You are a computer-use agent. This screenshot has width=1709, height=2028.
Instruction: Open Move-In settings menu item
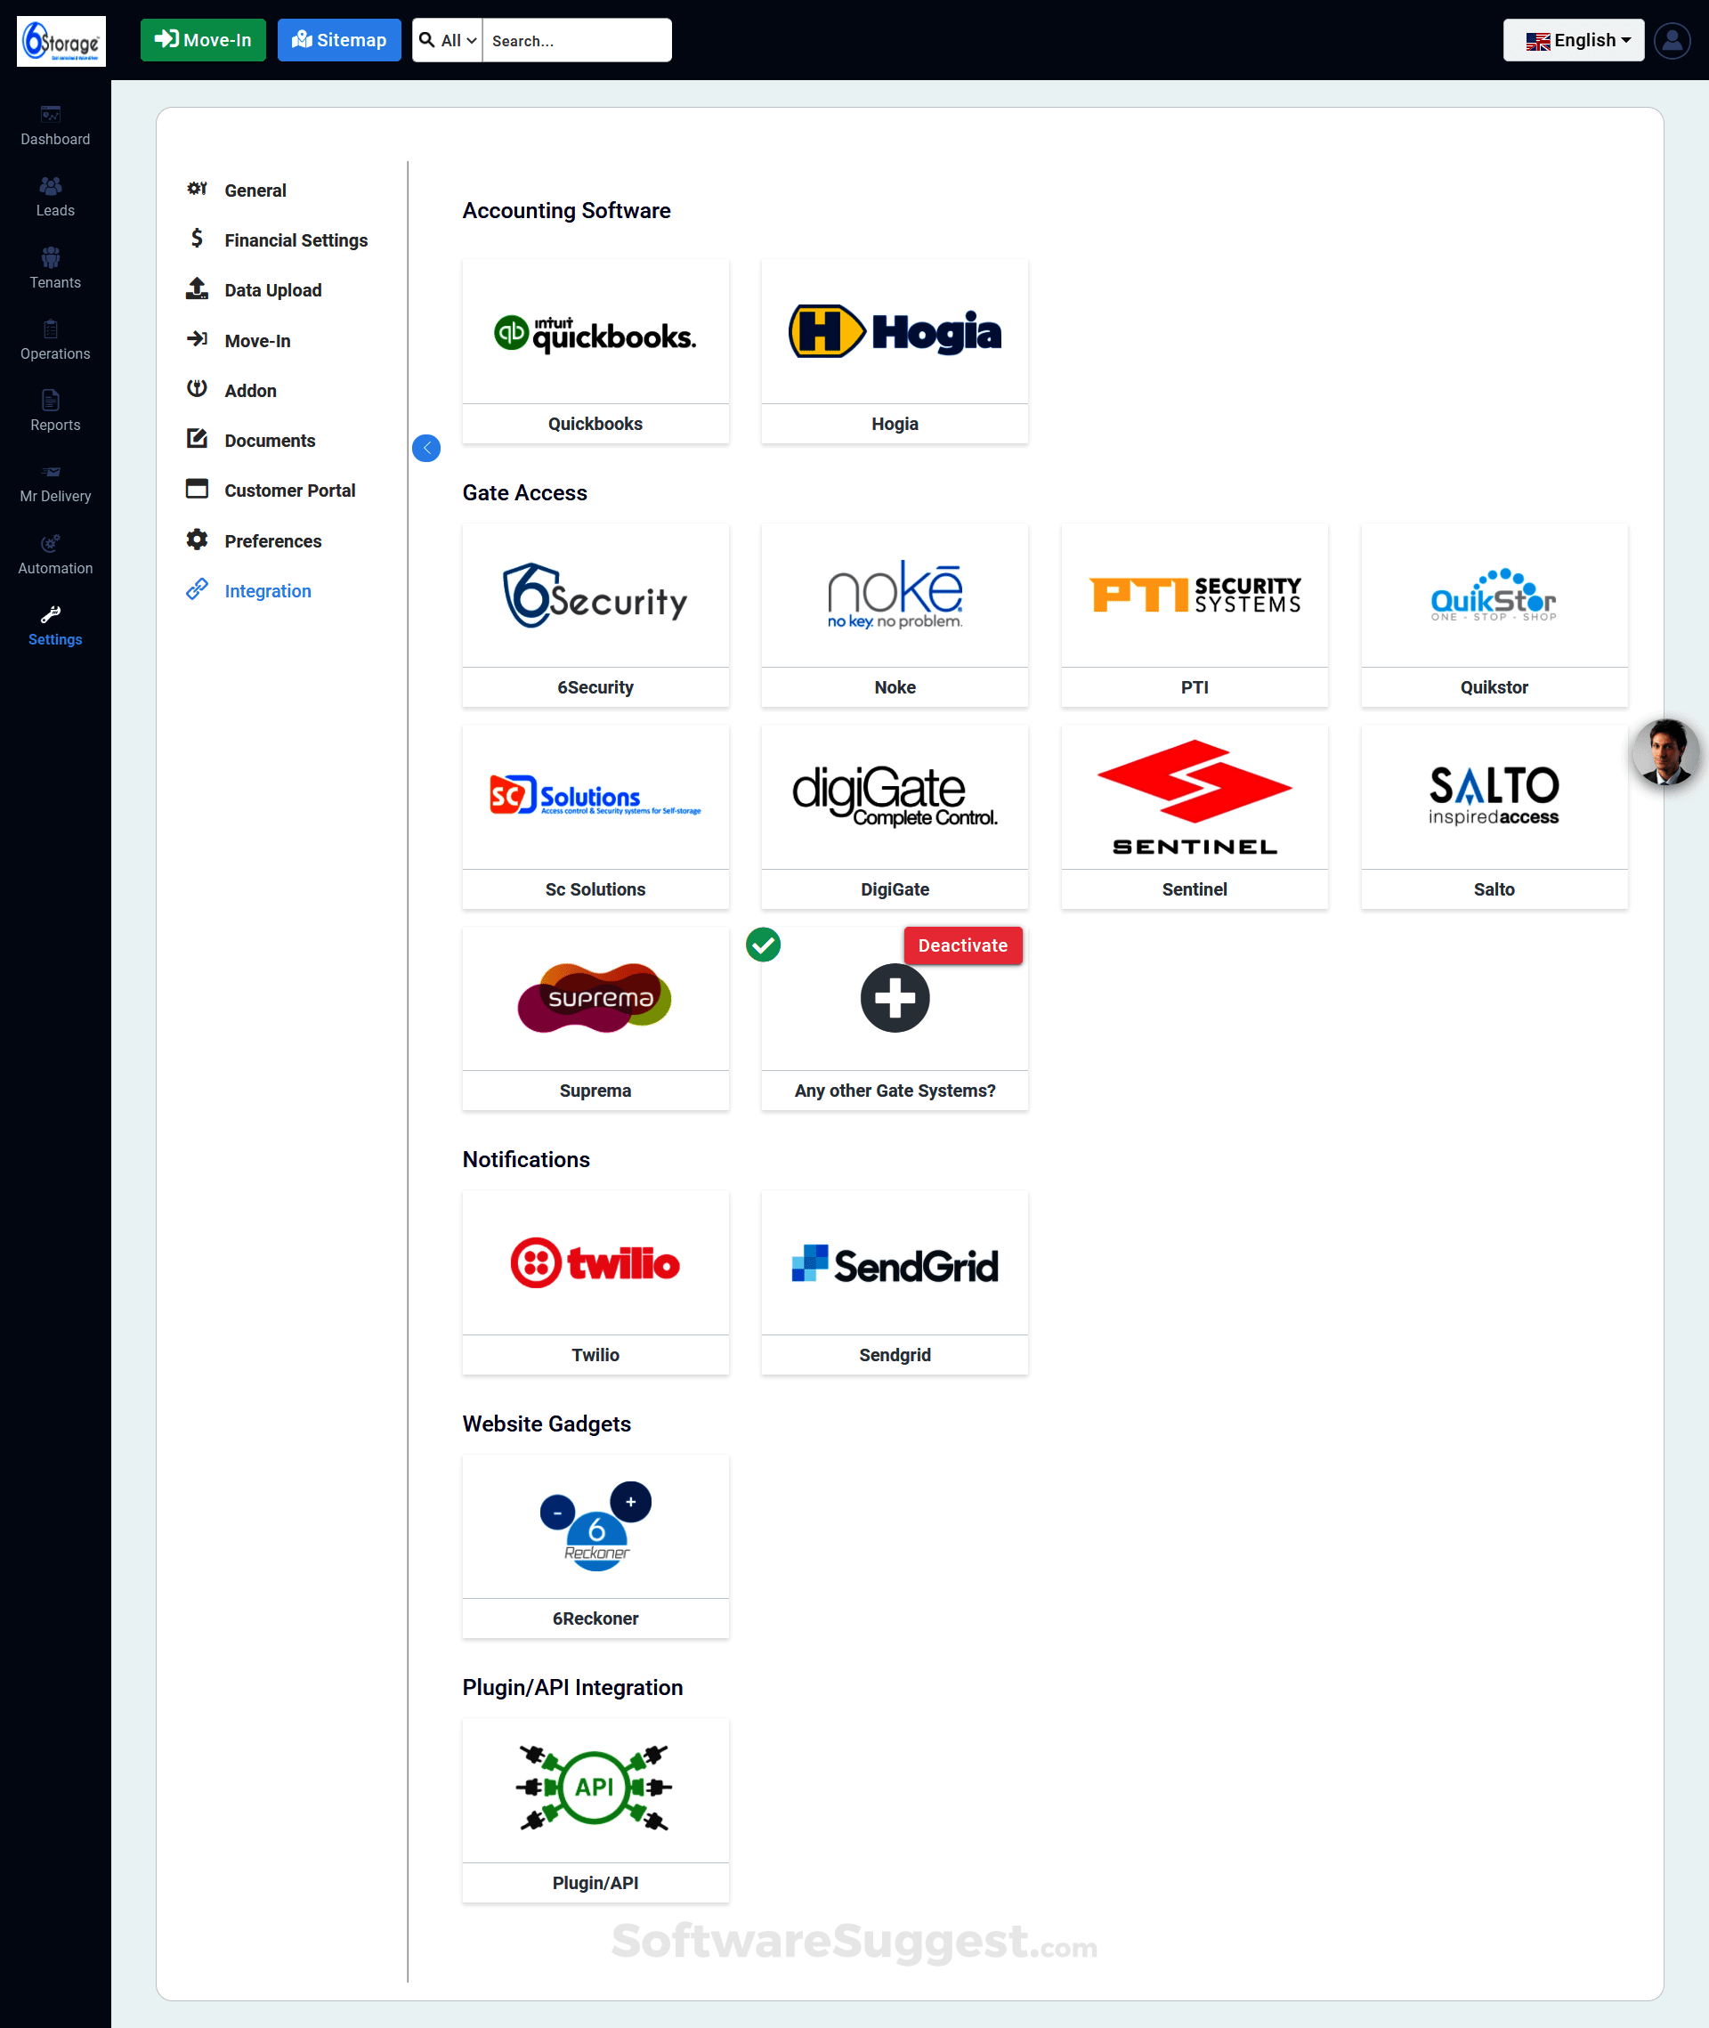[256, 340]
